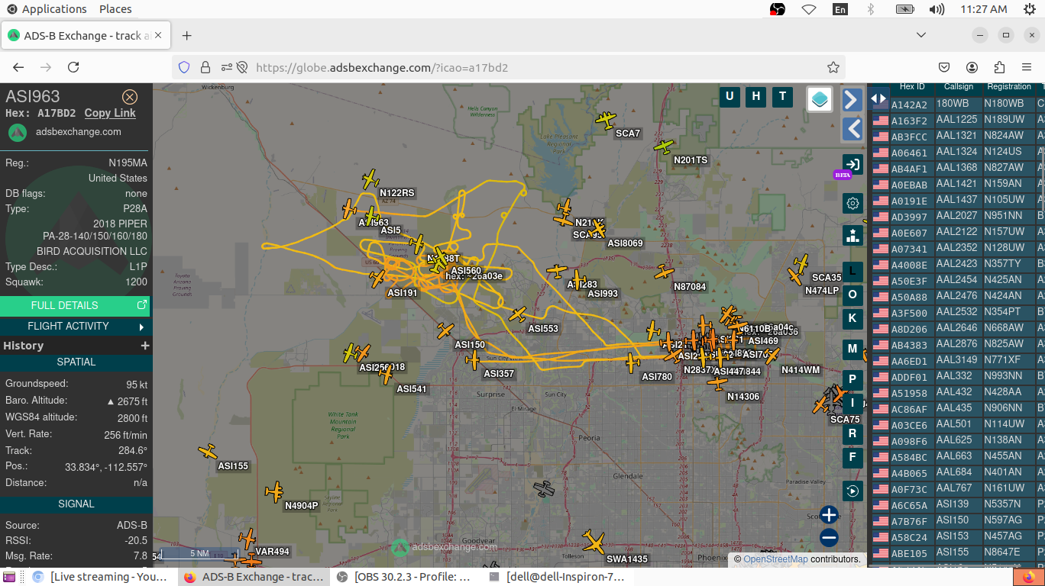Open the terminal window from taskbar
This screenshot has width=1045, height=586.
pos(558,577)
